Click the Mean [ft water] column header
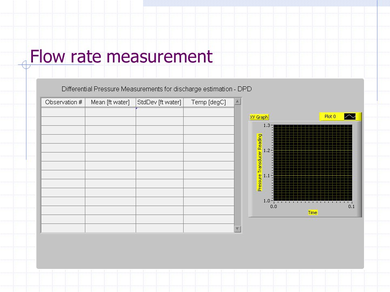The width and height of the screenshot is (390, 292). click(110, 102)
